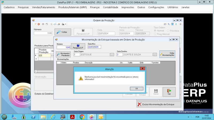Open Adobe Acrobat from the taskbar

pyautogui.click(x=72, y=117)
